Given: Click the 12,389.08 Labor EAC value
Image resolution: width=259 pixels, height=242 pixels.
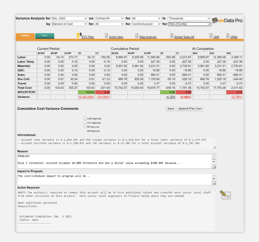Looking at the screenshot, I should [x=219, y=57].
